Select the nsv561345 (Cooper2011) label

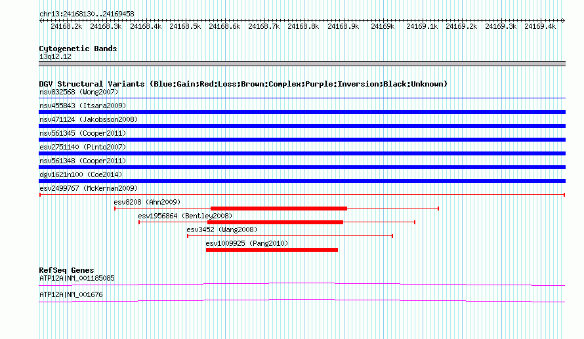(x=83, y=133)
